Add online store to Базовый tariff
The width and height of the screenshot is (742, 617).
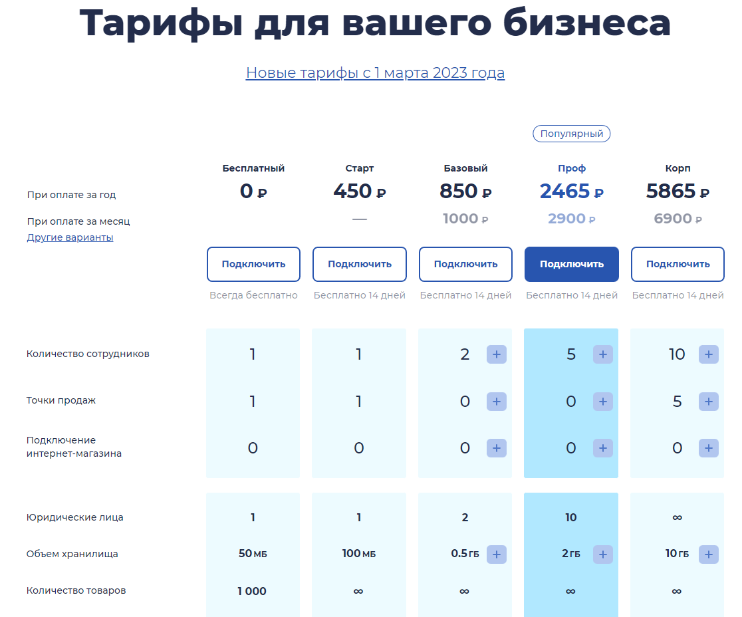496,448
